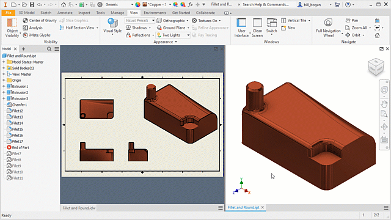Click Zoom All in Navigate panel
This screenshot has width=391, height=220.
(356, 28)
